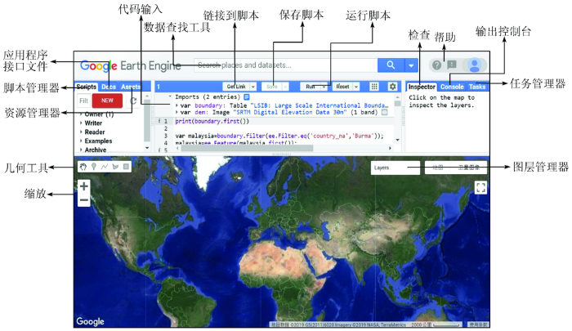
Task: Select the draw rectangle geometry tool
Action: (126, 167)
